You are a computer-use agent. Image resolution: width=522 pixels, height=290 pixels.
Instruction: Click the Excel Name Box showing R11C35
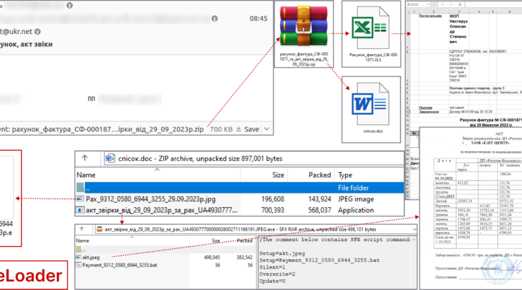click(418, 5)
